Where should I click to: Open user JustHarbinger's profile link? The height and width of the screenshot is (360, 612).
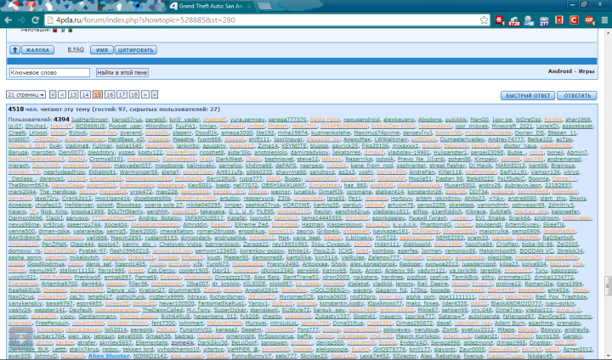coord(90,120)
